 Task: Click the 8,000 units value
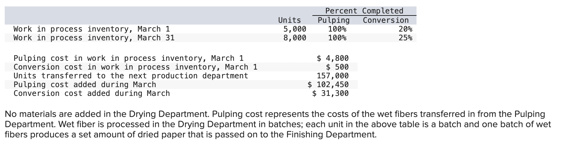click(x=294, y=38)
